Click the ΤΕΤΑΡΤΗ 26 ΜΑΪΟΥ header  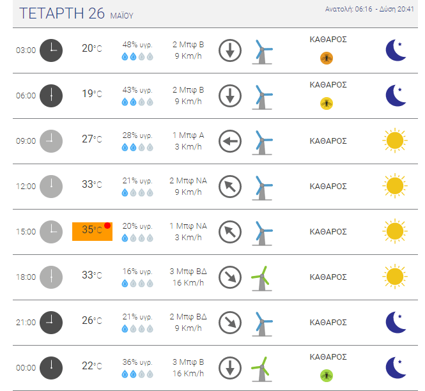[x=76, y=13]
